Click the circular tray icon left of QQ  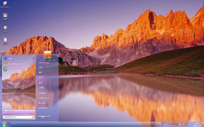[170, 125]
